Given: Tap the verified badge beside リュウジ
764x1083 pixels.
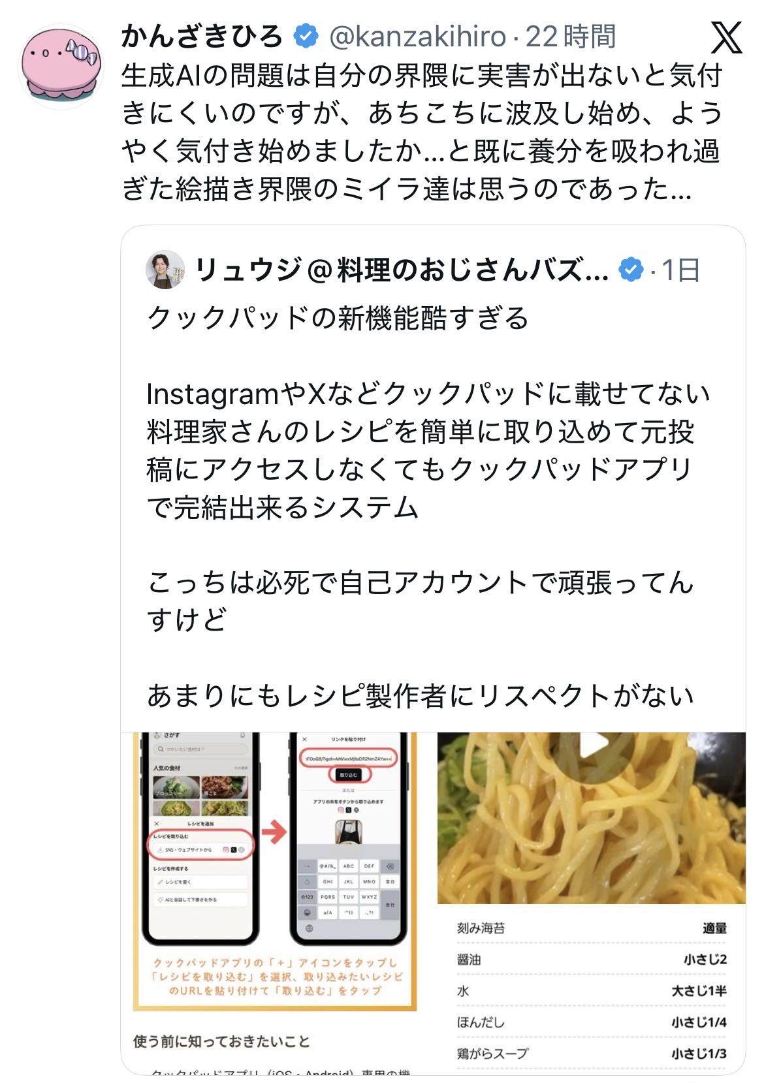Looking at the screenshot, I should coord(631,270).
